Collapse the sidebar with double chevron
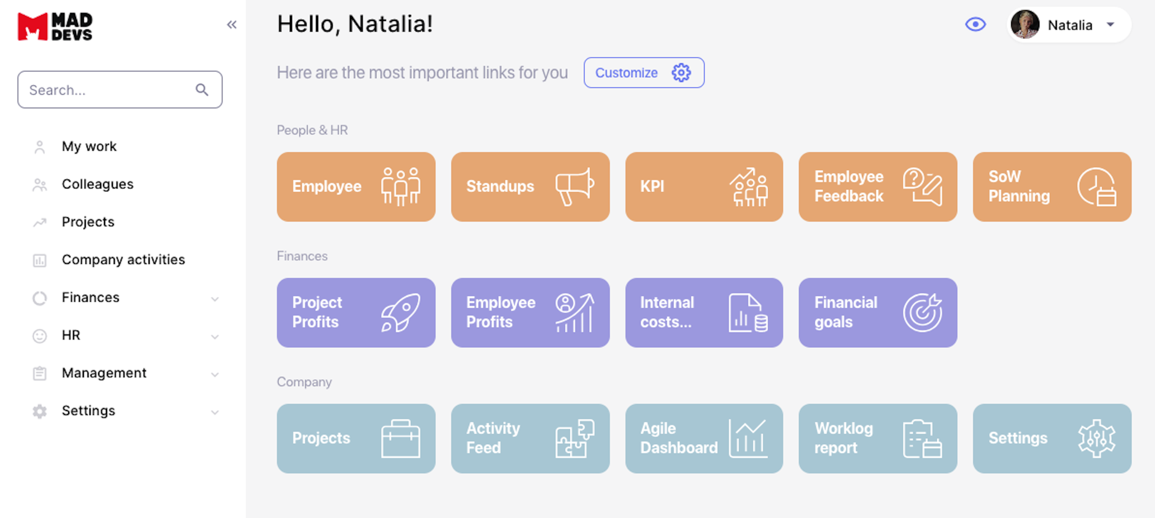 pyautogui.click(x=232, y=25)
